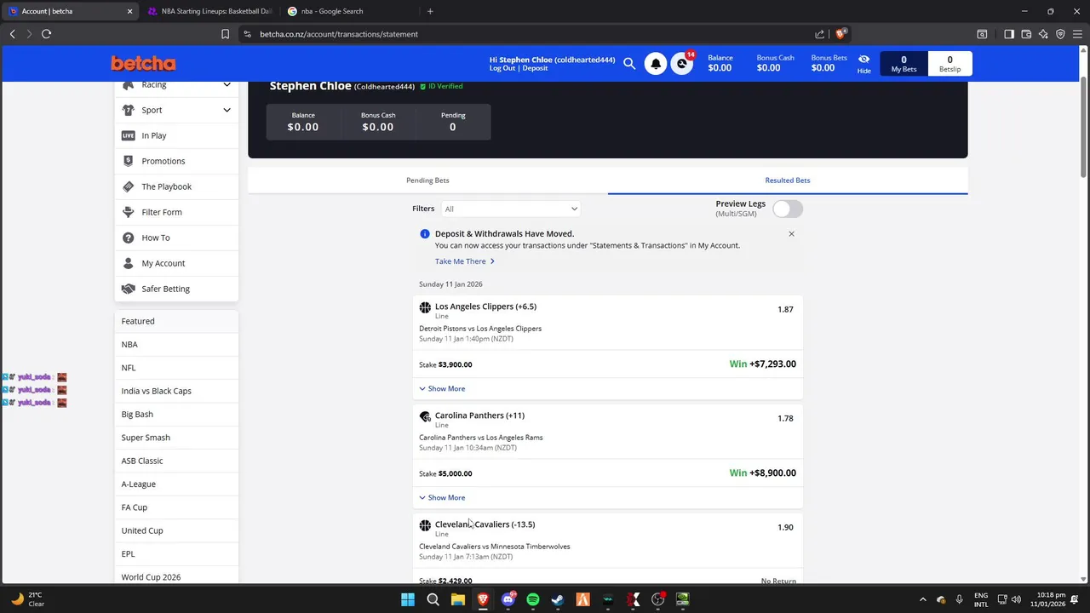The width and height of the screenshot is (1090, 613).
Task: Click the Take Me There link
Action: click(465, 261)
